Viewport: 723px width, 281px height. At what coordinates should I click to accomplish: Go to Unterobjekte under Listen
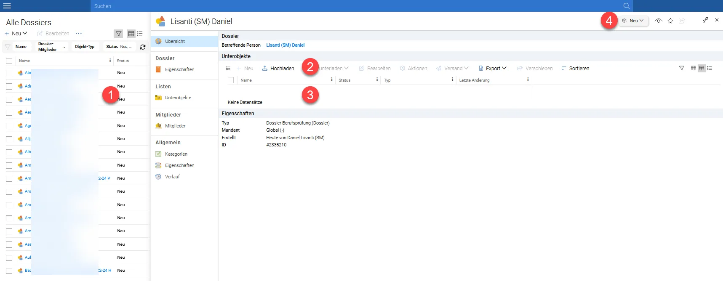pos(178,98)
